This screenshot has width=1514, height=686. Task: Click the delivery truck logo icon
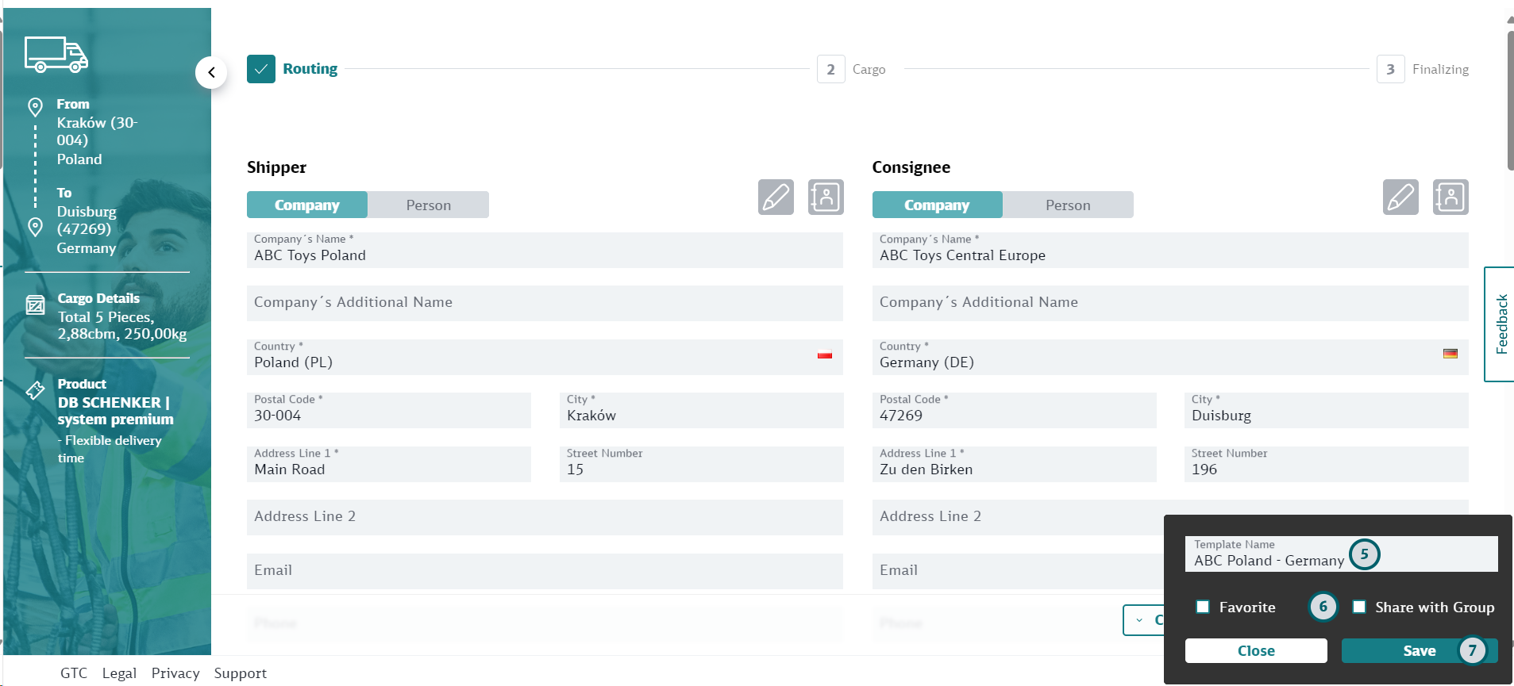click(56, 55)
